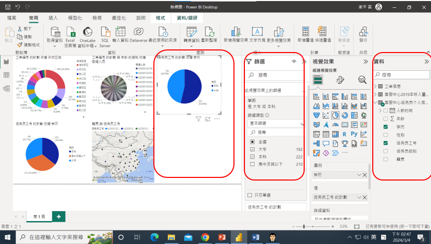Click the publish icon in ribbon

tap(363, 32)
